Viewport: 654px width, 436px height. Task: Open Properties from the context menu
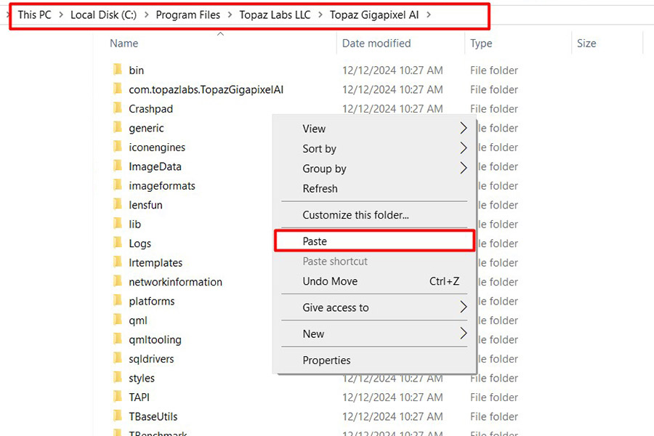pos(374,360)
